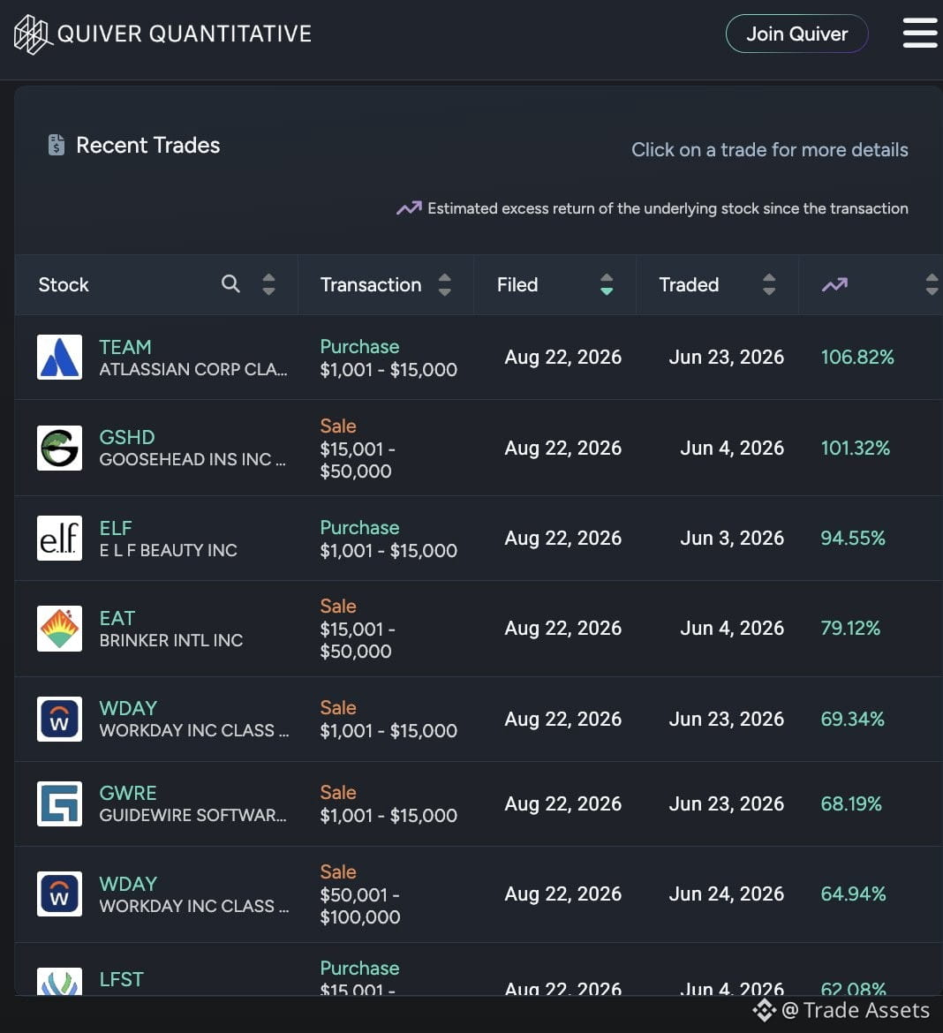Click Jun 24, 2026 traded date
943x1033 pixels.
point(726,894)
